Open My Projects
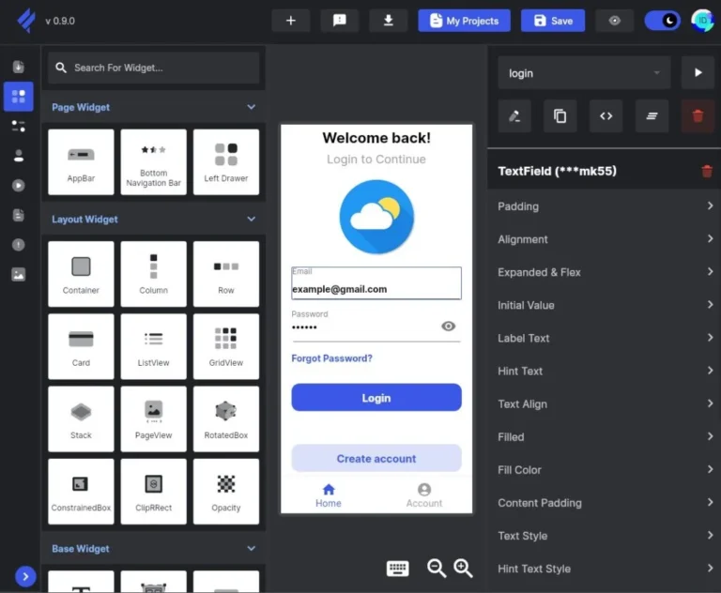Viewport: 721px width, 593px height. click(x=464, y=21)
